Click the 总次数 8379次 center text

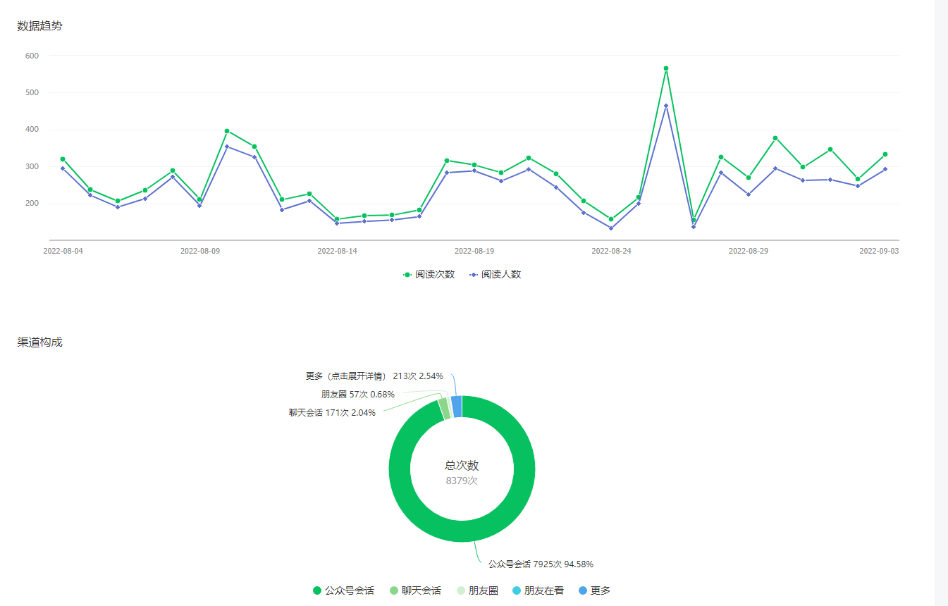[462, 472]
